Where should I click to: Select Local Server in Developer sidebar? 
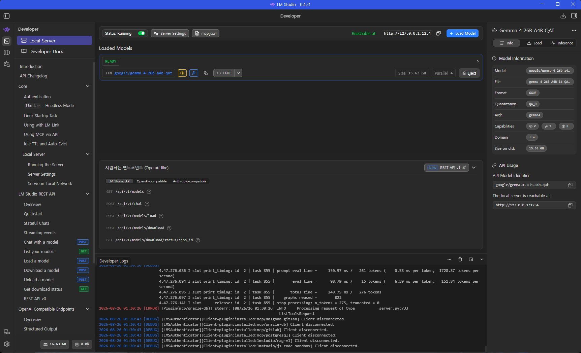[x=54, y=40]
